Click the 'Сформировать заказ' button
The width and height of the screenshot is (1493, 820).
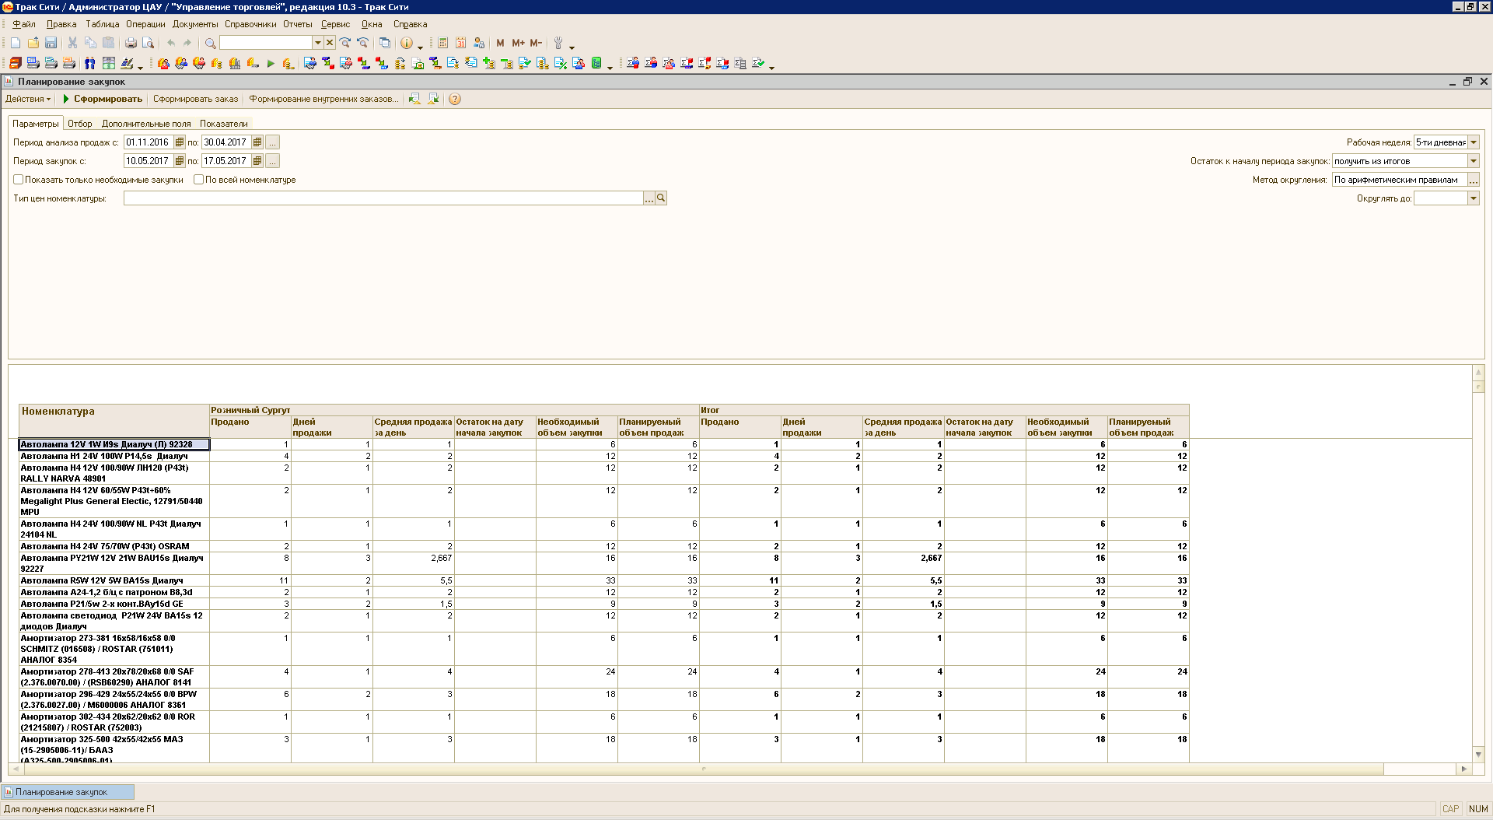click(195, 99)
